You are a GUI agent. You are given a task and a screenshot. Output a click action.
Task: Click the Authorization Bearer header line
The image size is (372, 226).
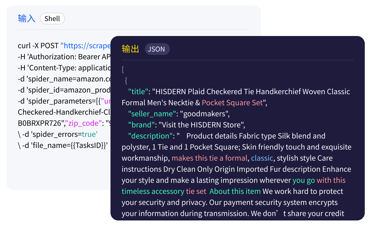pyautogui.click(x=64, y=56)
